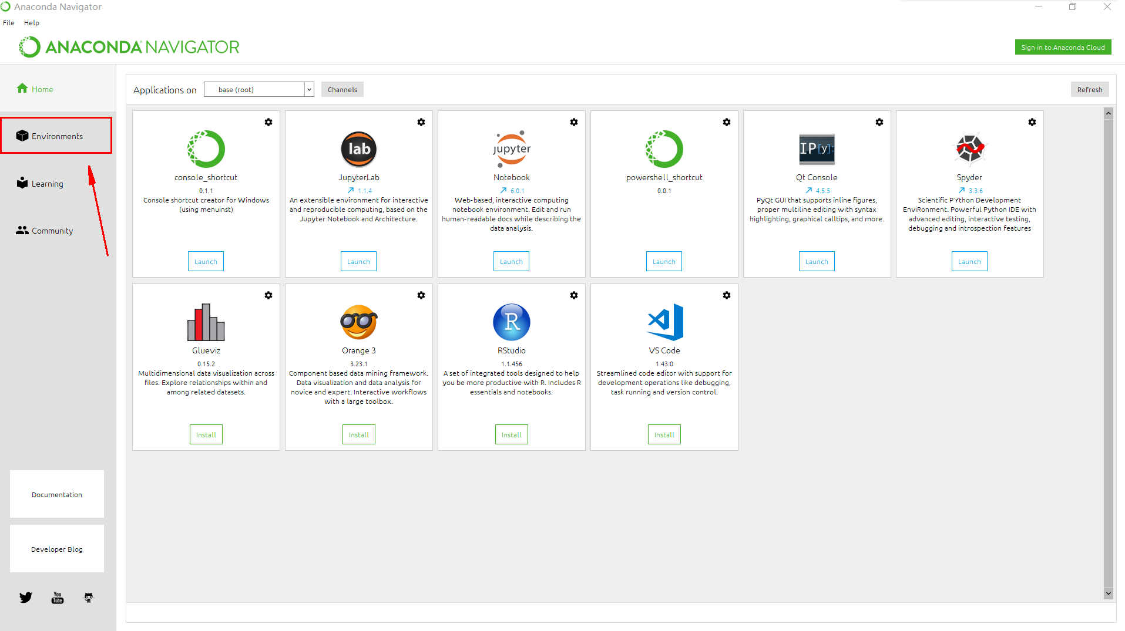Click the applications panel scroll down arrow
This screenshot has height=631, width=1125.
1109,593
